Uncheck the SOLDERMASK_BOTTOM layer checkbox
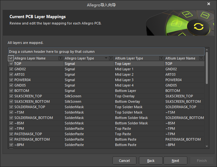The image size is (217, 167). click(x=11, y=118)
